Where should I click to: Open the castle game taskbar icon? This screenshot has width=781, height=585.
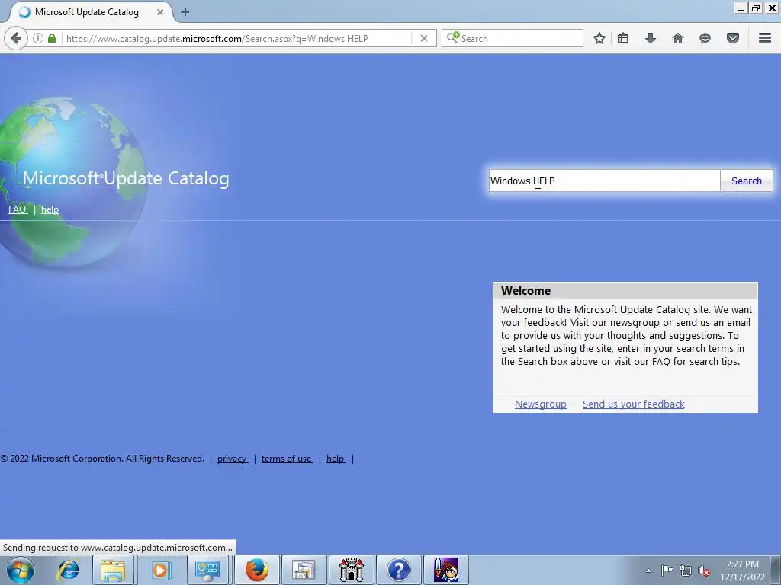pyautogui.click(x=351, y=570)
